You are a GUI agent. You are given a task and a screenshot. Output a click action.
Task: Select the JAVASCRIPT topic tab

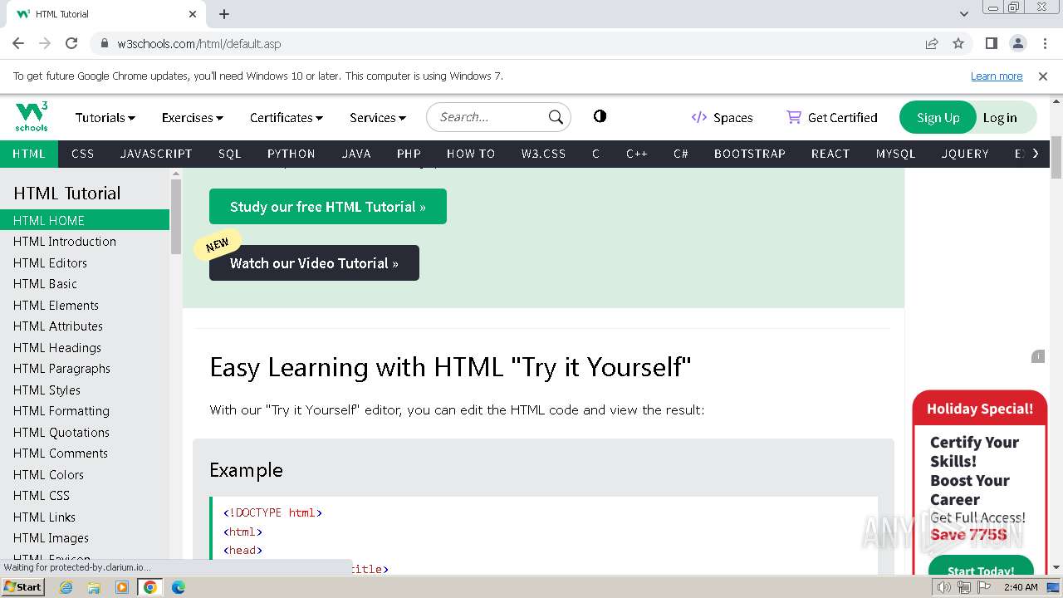tap(156, 154)
